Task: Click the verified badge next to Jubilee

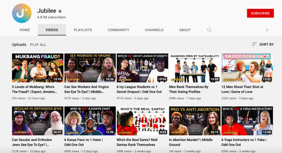Action: (x=60, y=11)
